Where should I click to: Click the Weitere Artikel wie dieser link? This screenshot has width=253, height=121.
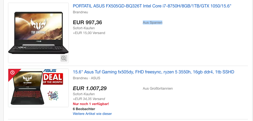pyautogui.click(x=92, y=114)
